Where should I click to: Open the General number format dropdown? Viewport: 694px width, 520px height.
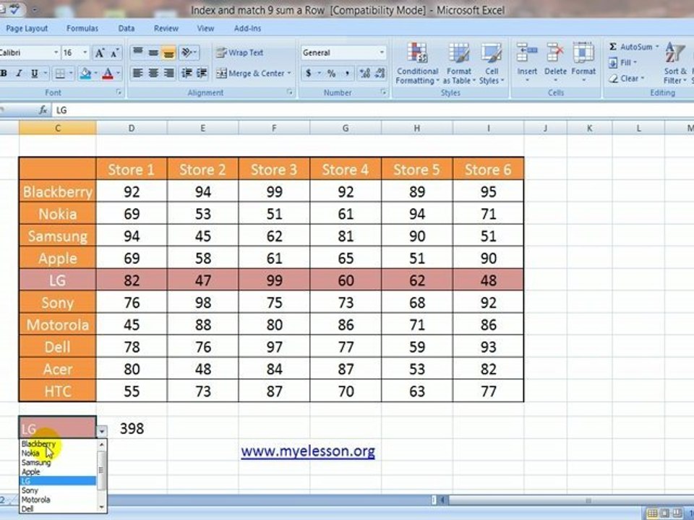(x=382, y=53)
